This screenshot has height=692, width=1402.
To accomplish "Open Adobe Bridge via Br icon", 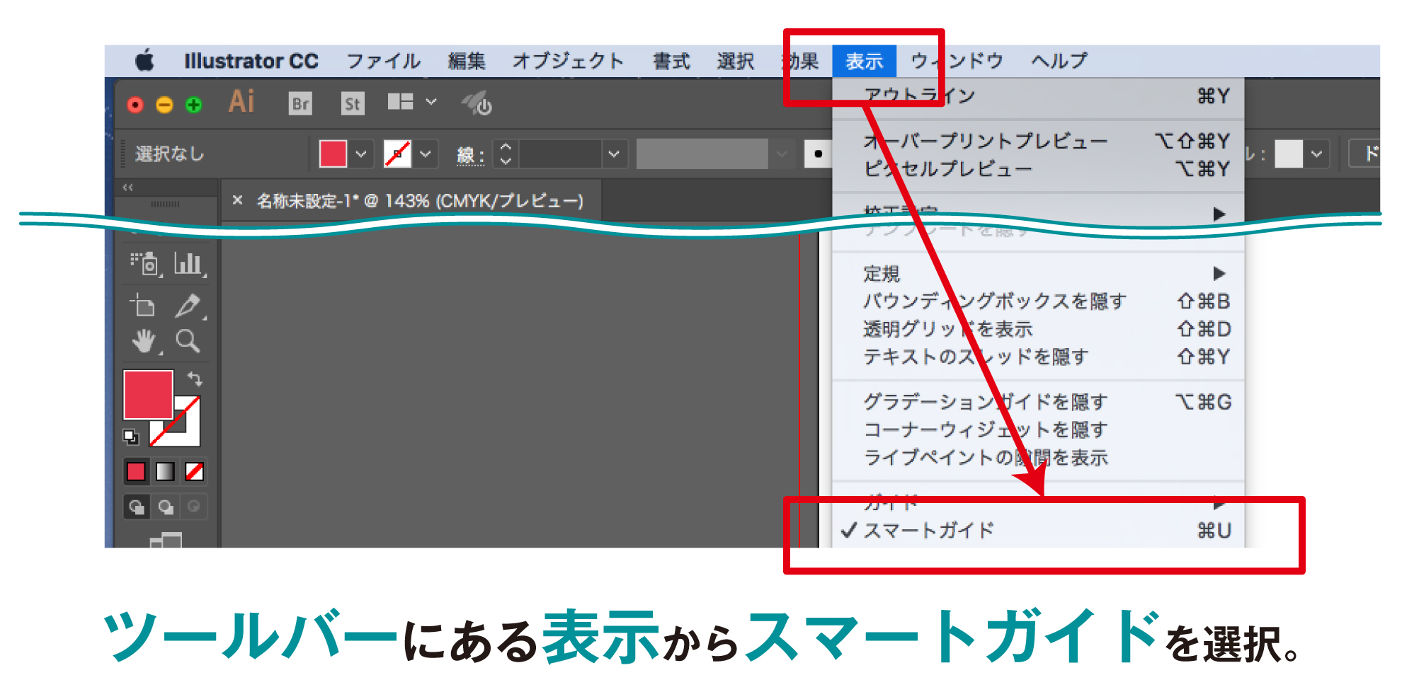I will click(300, 104).
